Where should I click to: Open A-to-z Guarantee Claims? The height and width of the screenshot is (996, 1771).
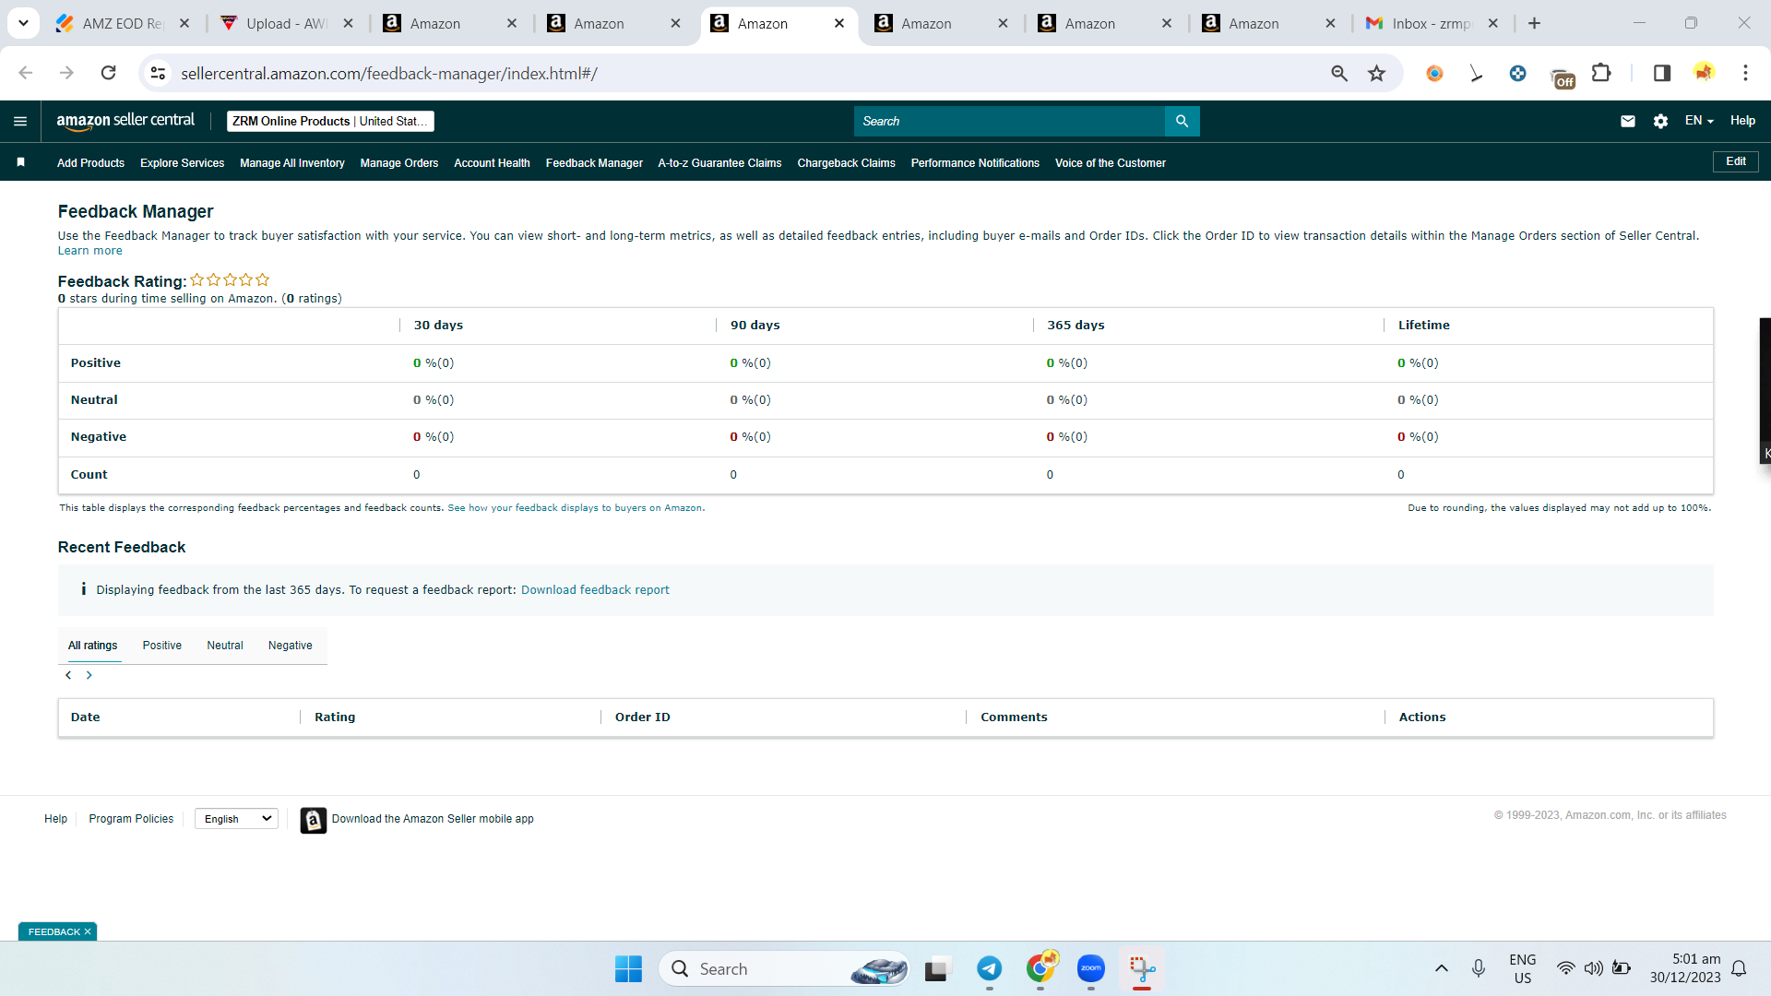pos(719,163)
